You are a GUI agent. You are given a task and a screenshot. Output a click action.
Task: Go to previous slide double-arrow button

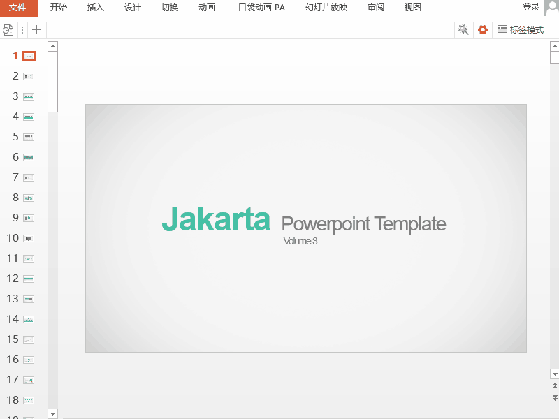tap(555, 386)
